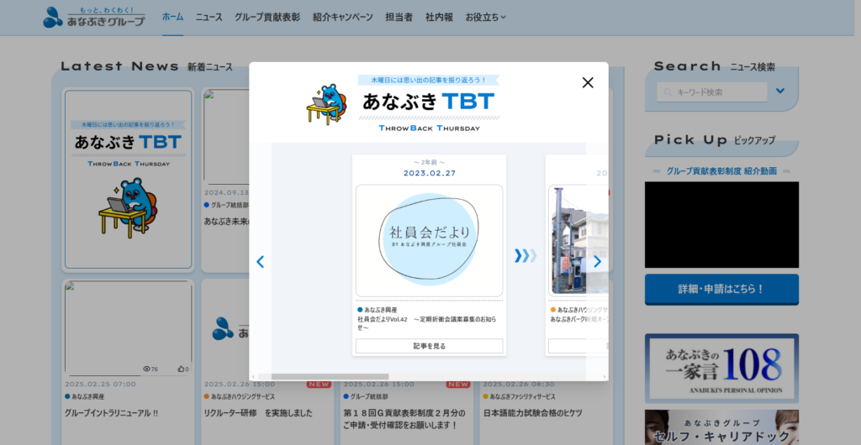This screenshot has height=445, width=861.
Task: Open the ニュース nav item
Action: tap(209, 17)
